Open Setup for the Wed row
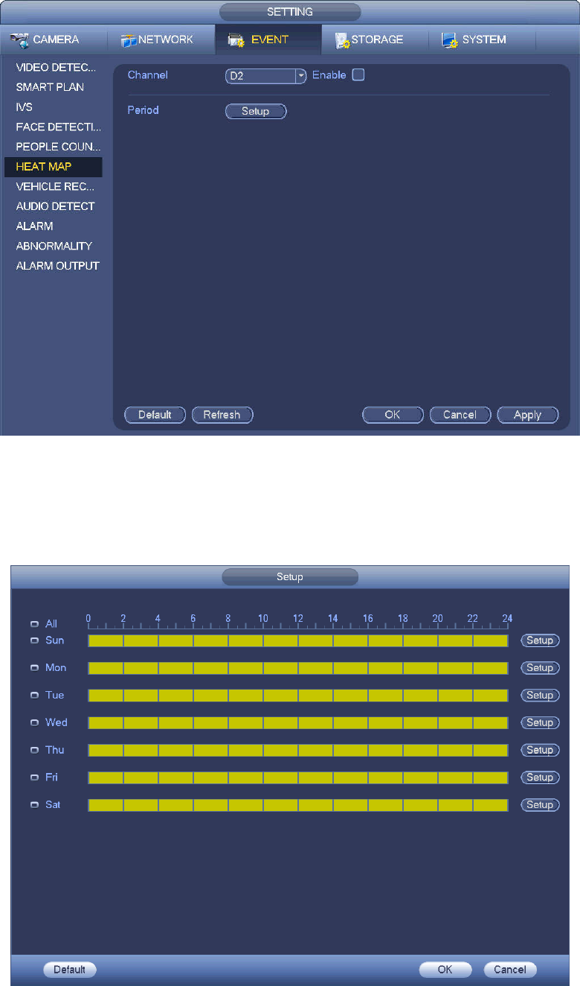 540,722
